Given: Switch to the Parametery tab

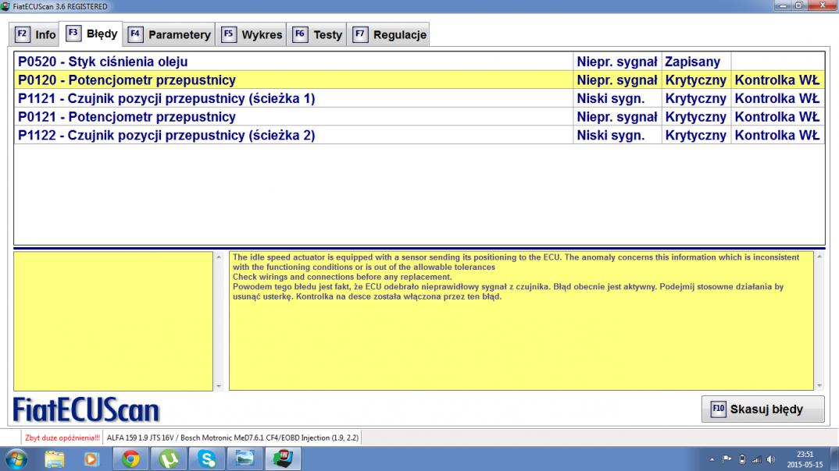Looking at the screenshot, I should click(x=170, y=35).
